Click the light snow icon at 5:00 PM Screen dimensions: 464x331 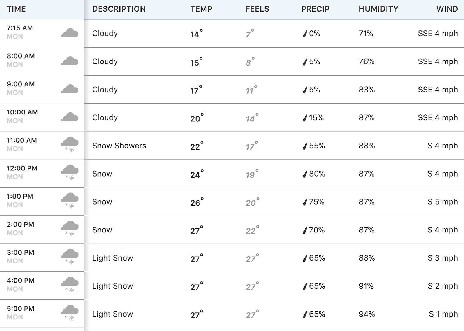70,313
